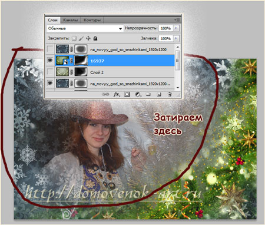Image resolution: width=265 pixels, height=225 pixels.
Task: Hide the visible na_novyy_god_so_snezhinkami layer
Action: (50, 84)
